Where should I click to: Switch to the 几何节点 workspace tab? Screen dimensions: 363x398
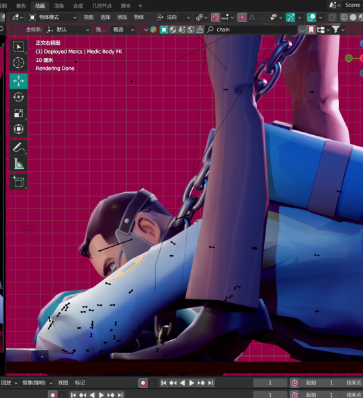[102, 5]
